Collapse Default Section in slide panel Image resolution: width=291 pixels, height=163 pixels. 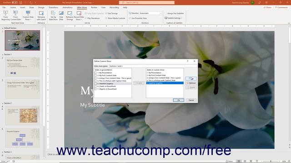[3, 28]
